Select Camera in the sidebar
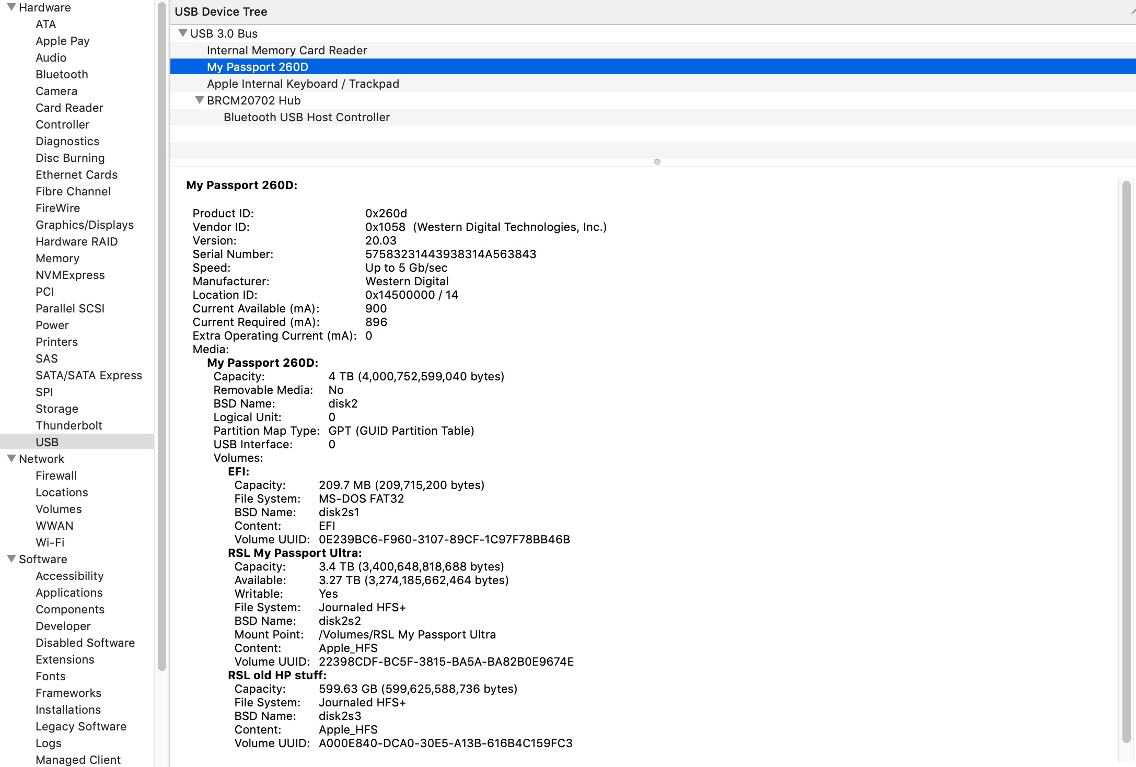This screenshot has height=767, width=1136. click(56, 91)
